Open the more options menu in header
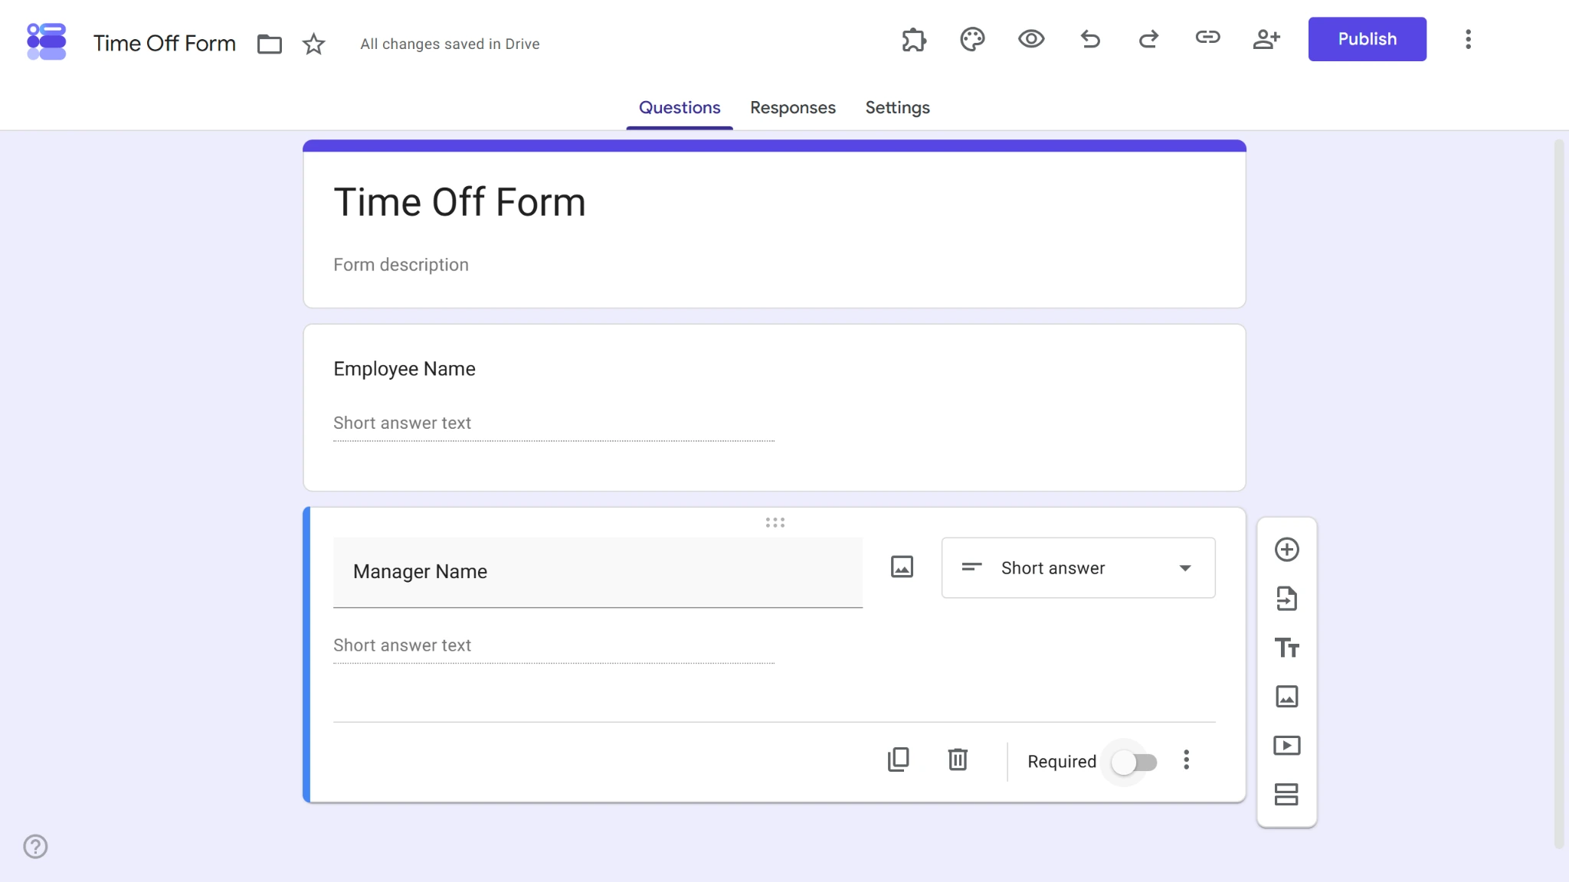This screenshot has width=1569, height=882. tap(1468, 39)
